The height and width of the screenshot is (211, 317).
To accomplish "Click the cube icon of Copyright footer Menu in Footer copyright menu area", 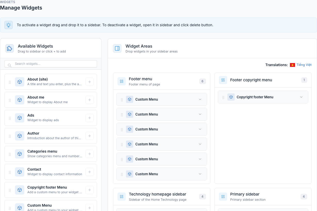I will coord(231,97).
